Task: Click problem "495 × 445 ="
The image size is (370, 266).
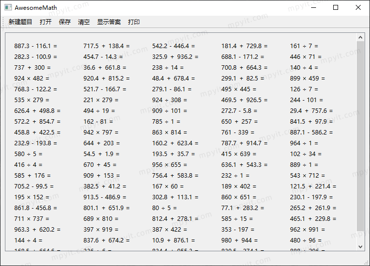Action: (238, 89)
